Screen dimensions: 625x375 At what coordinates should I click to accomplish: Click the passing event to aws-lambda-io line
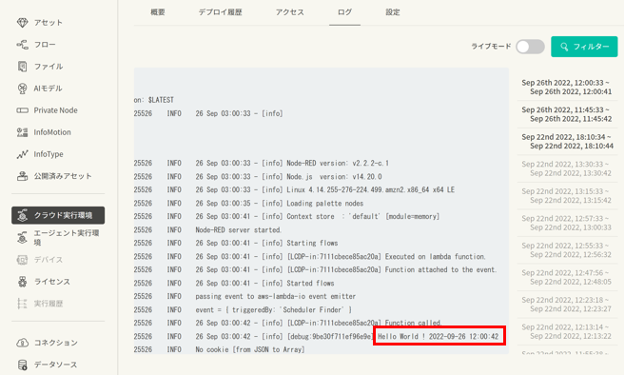(x=244, y=297)
